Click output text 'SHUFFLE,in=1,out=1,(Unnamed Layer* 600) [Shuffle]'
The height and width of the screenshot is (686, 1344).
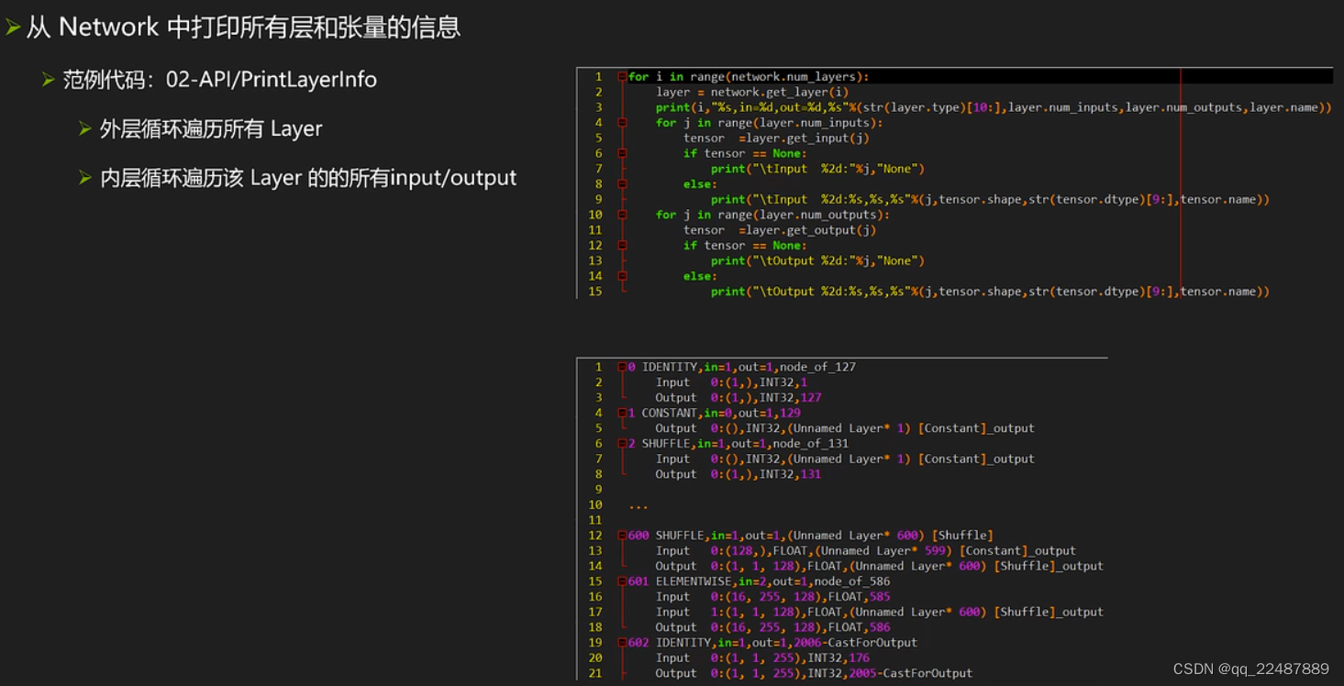point(825,536)
